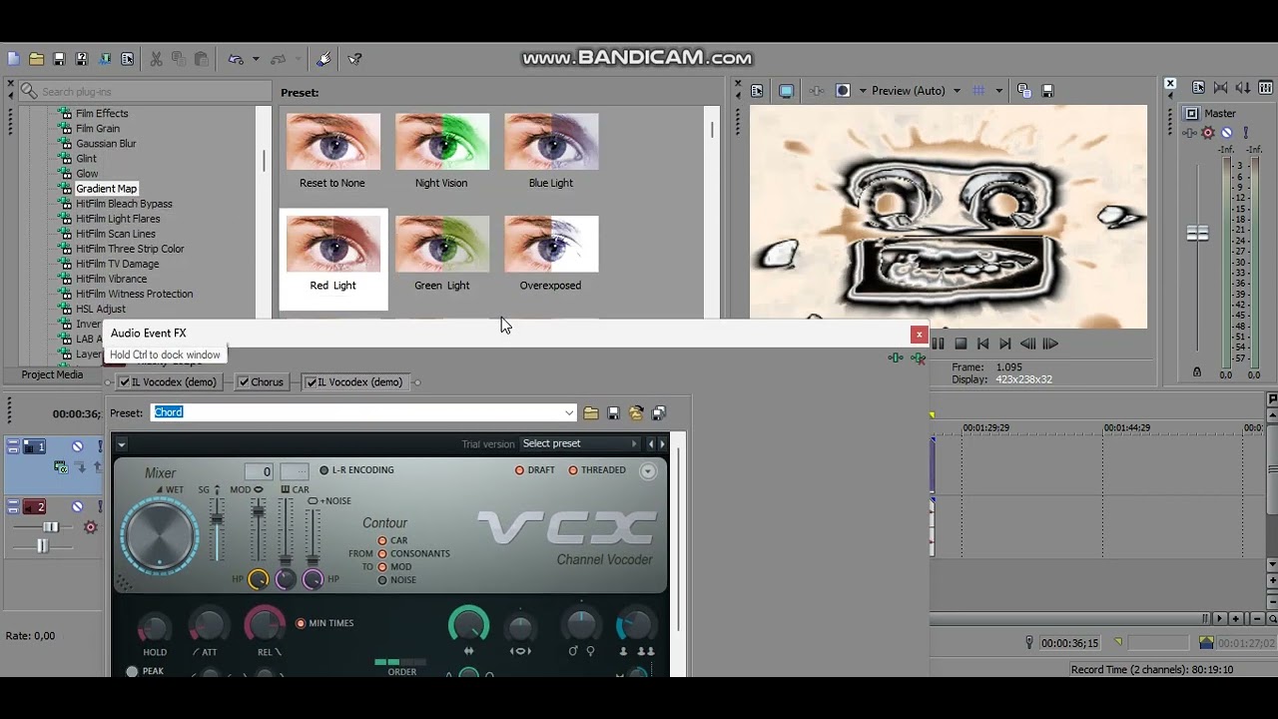
Task: Open the undo history dropdown arrow
Action: coord(255,59)
